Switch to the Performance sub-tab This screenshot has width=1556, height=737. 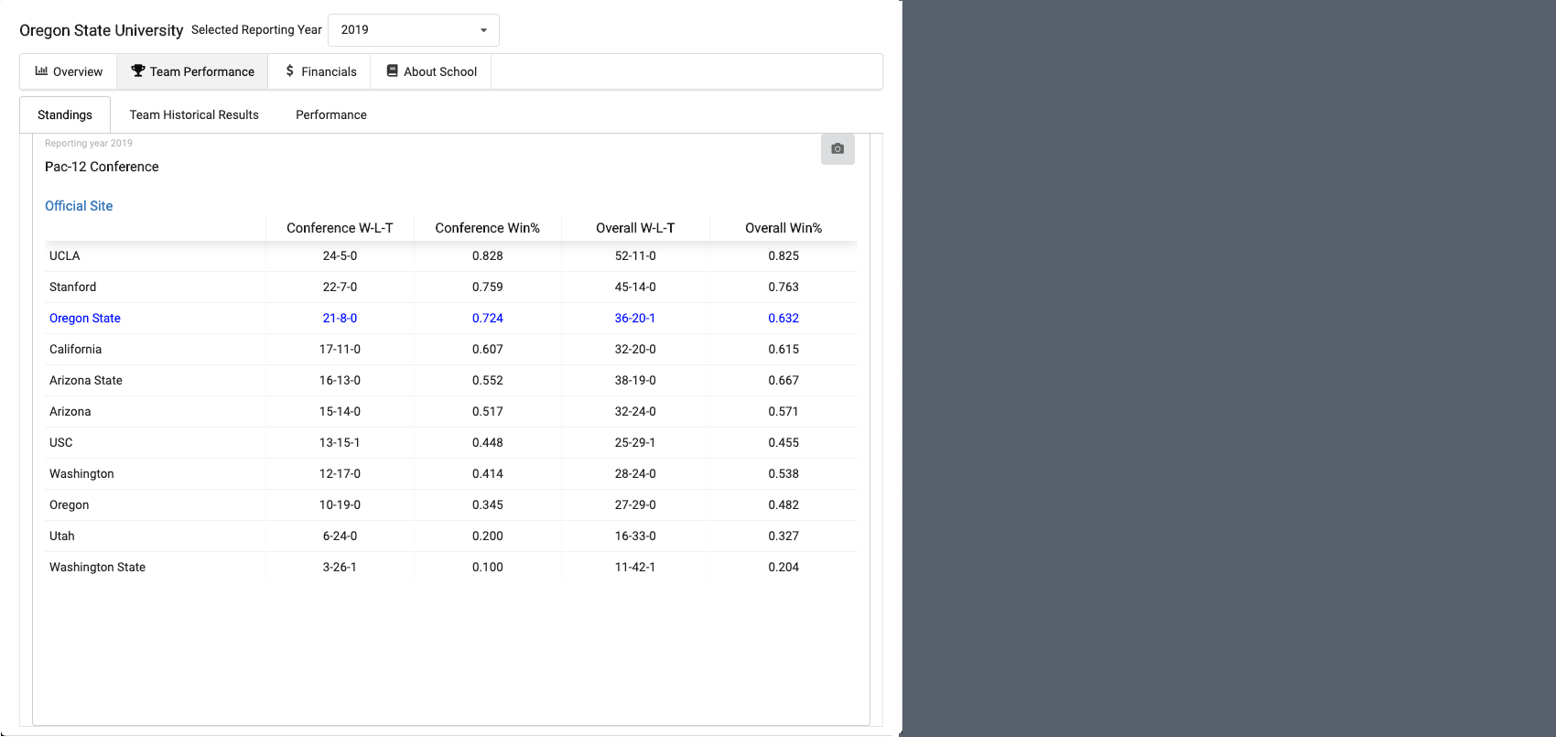[331, 114]
